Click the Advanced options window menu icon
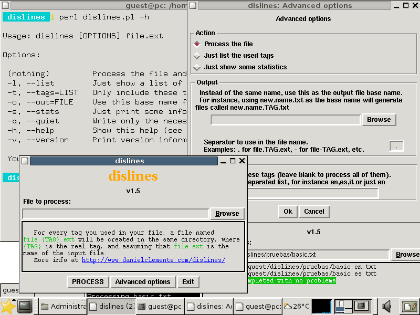 [x=193, y=5]
